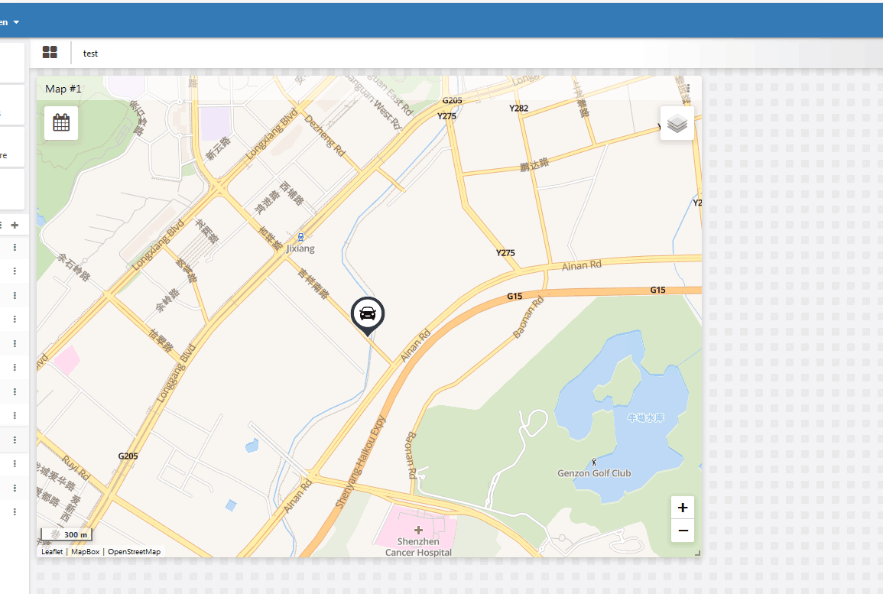Image resolution: width=883 pixels, height=594 pixels.
Task: Click the car marker on the map
Action: pyautogui.click(x=367, y=316)
